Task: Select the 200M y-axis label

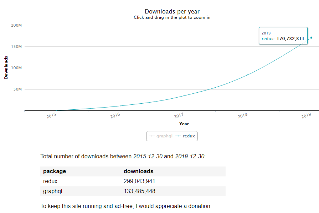Action: [17, 25]
